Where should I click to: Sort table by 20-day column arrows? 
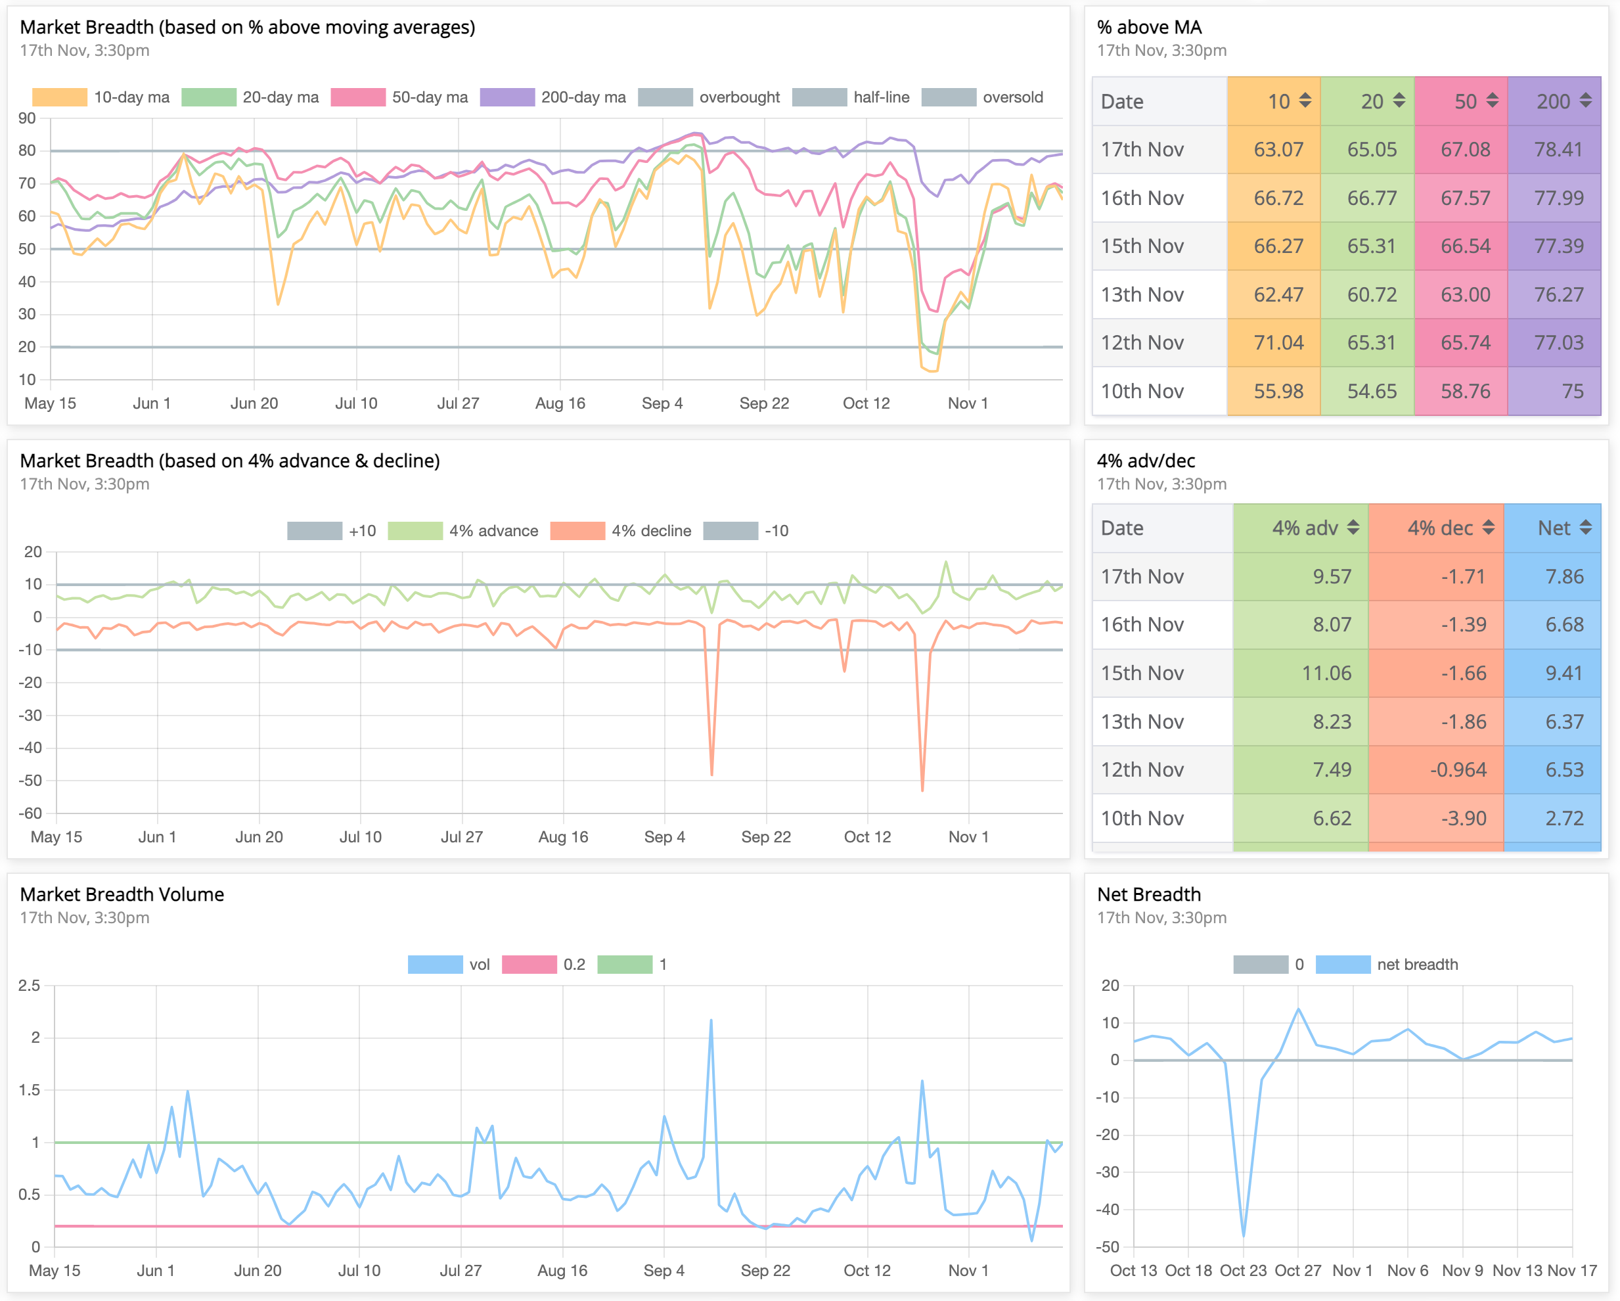tap(1399, 101)
